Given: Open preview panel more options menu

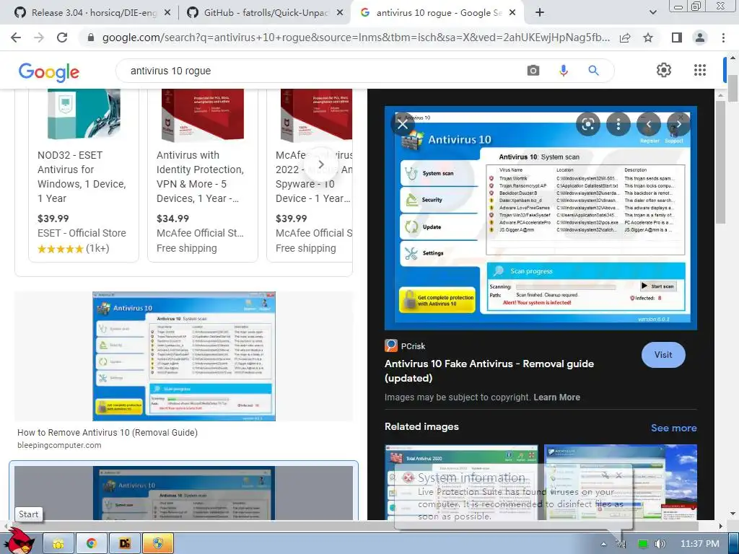Looking at the screenshot, I should 618,124.
